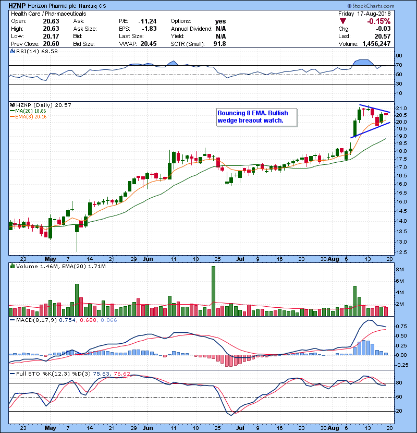Click the Bid Size label

click(84, 44)
